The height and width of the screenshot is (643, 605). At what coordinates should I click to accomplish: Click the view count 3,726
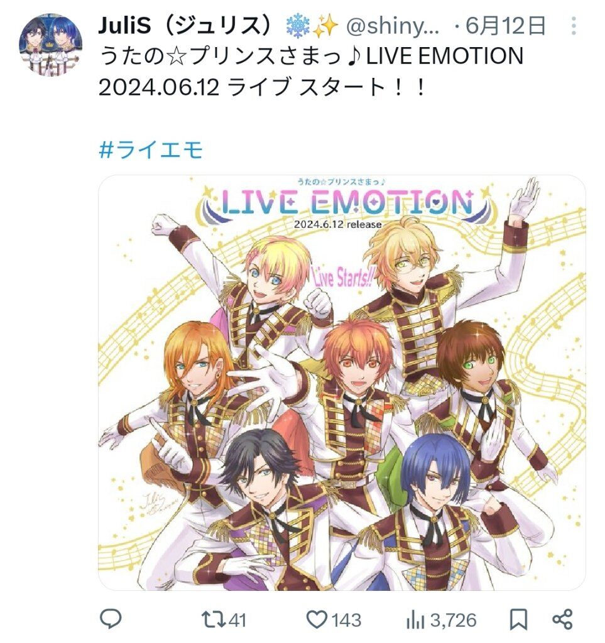[453, 620]
